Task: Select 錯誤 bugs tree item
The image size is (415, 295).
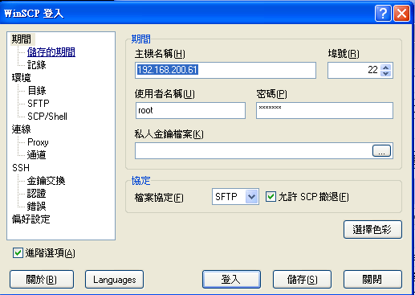Action: coord(37,207)
